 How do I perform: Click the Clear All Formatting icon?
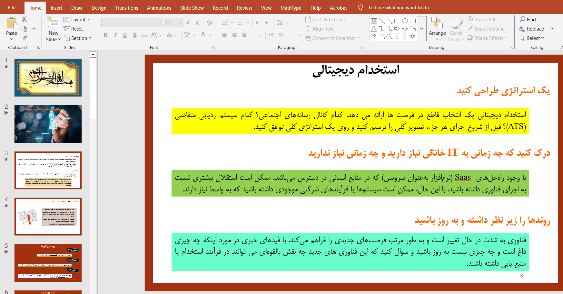(210, 23)
